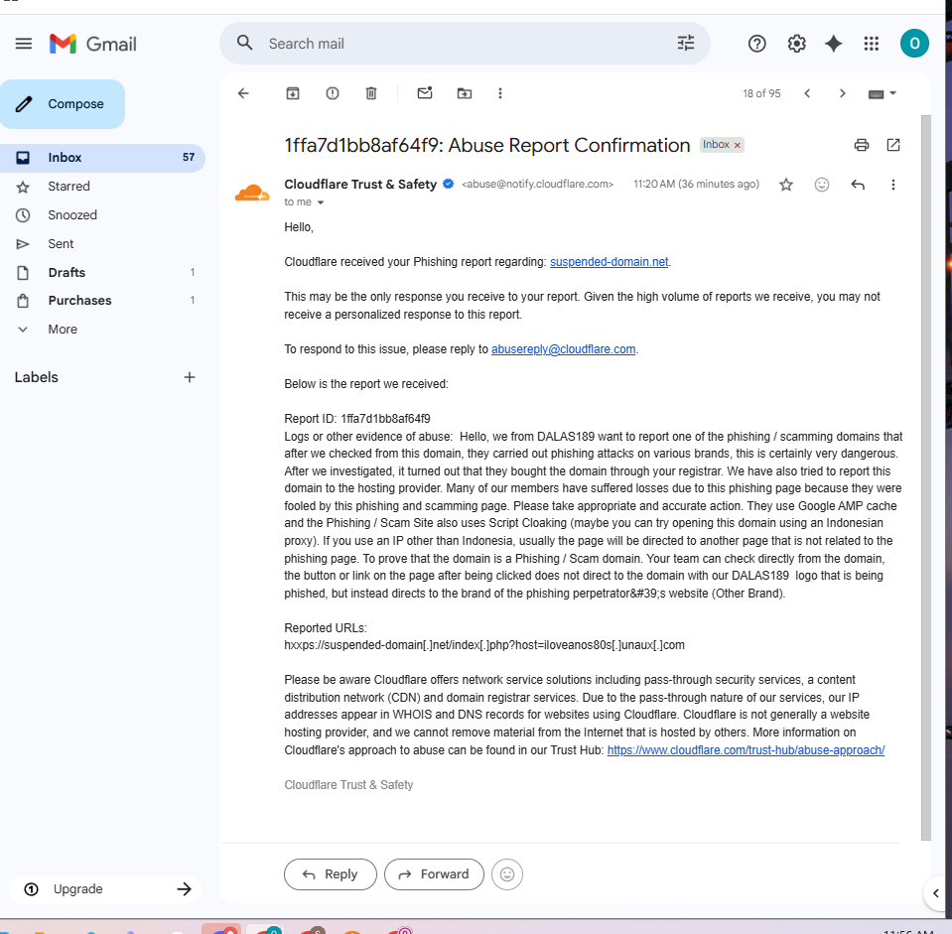This screenshot has width=952, height=934.
Task: Show search options filter icon
Action: tap(686, 43)
